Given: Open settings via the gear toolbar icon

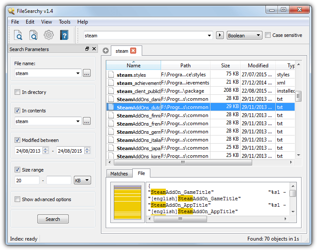Looking at the screenshot, I should point(49,35).
